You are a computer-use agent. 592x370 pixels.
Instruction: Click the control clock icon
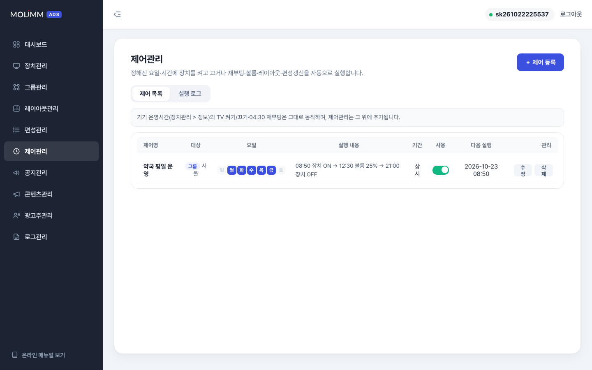tap(16, 151)
